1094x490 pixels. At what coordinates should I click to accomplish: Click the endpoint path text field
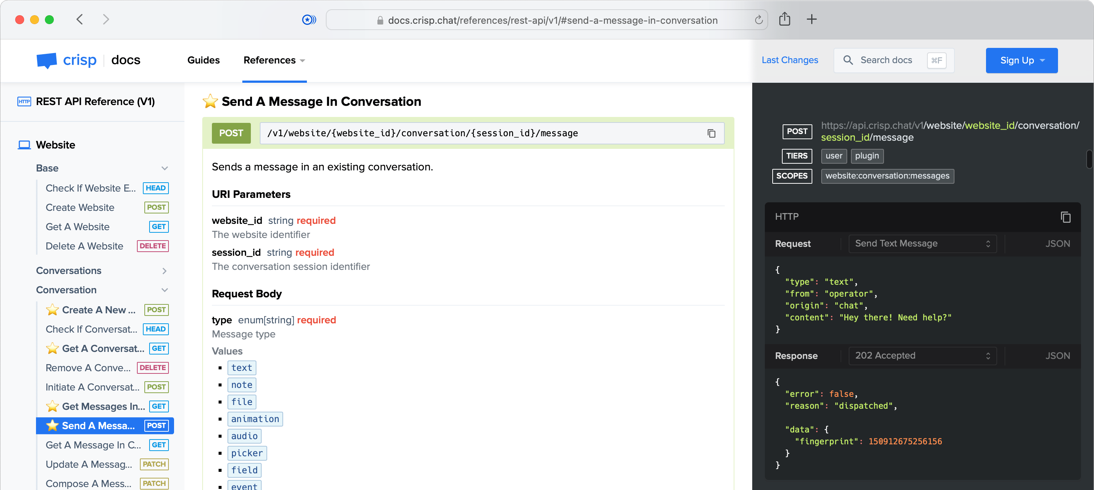tap(492, 133)
